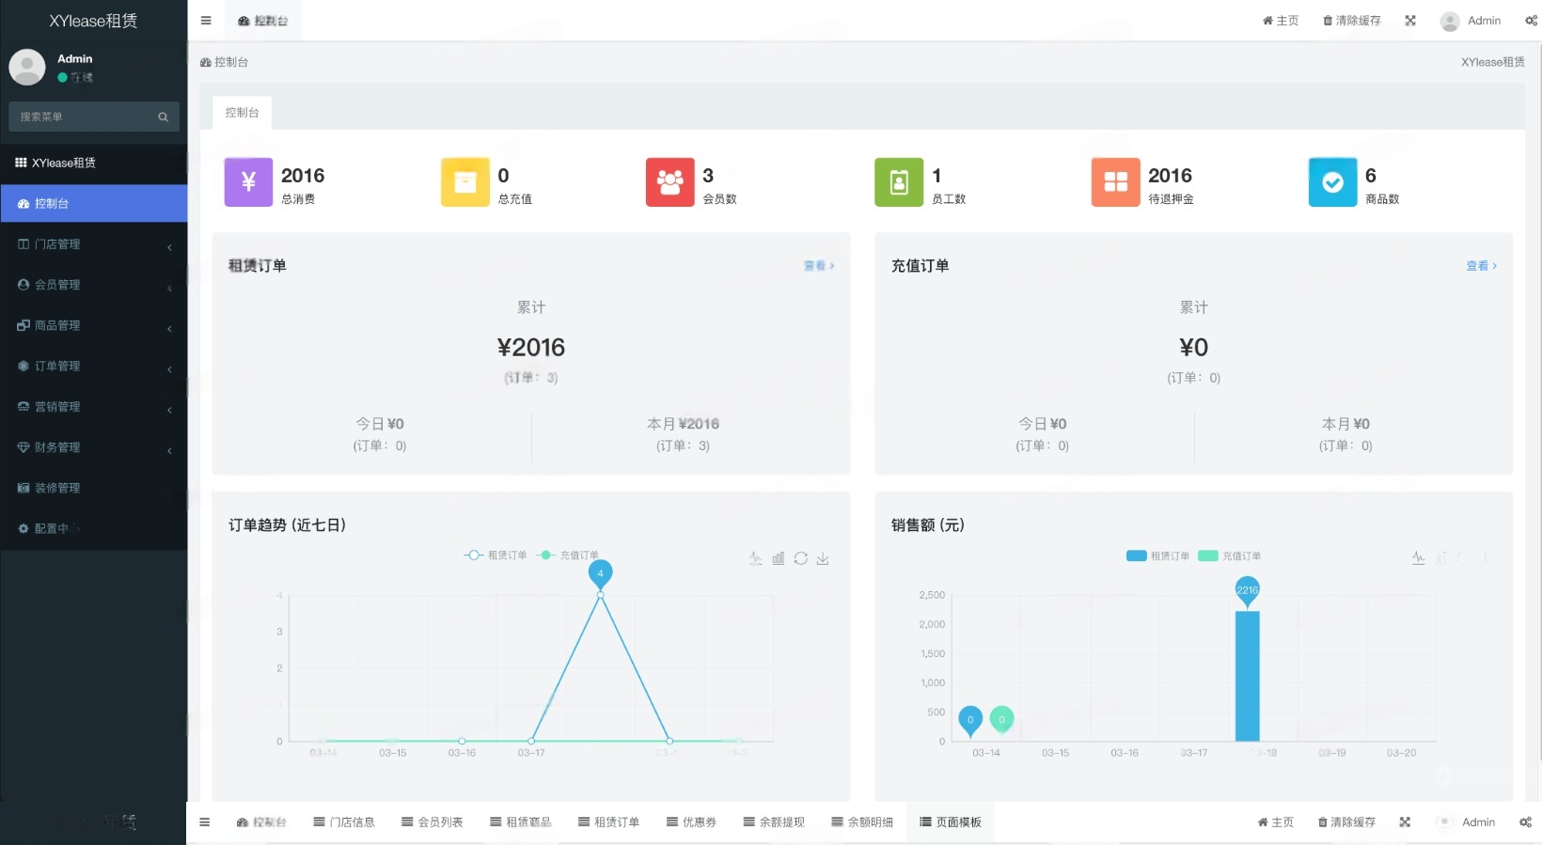Open 余额明细 tab in the bottom bar

(x=862, y=822)
